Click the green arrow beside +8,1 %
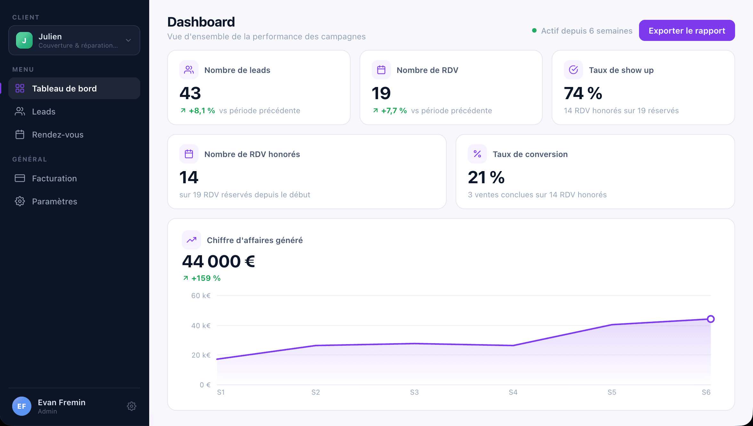The image size is (753, 426). [183, 111]
